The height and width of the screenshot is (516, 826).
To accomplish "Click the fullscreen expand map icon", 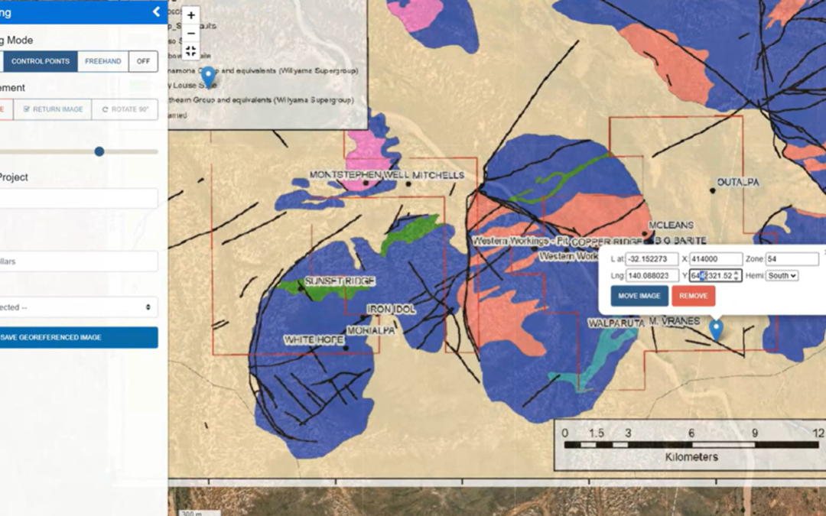I will 190,52.
